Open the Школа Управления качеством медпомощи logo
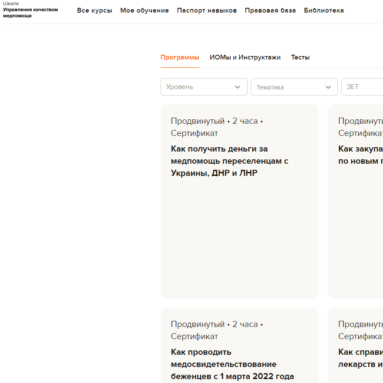383x383 pixels. click(30, 10)
